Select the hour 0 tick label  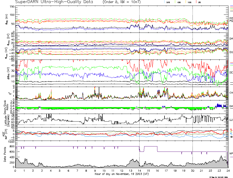pyautogui.click(x=16, y=171)
